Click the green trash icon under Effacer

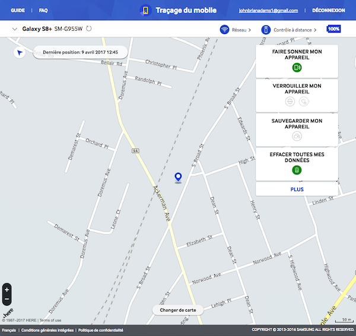[x=297, y=170]
